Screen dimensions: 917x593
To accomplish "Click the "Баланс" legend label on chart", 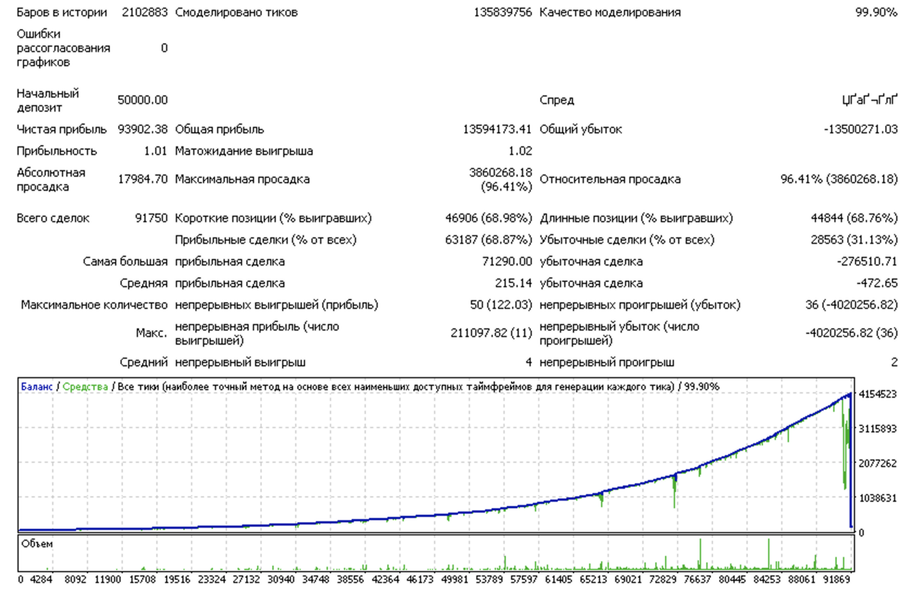I will [x=37, y=387].
